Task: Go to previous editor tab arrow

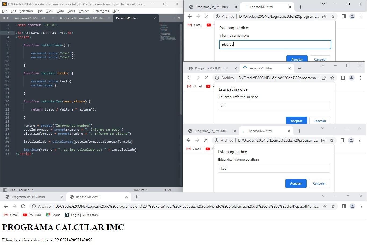Action: pos(4,18)
